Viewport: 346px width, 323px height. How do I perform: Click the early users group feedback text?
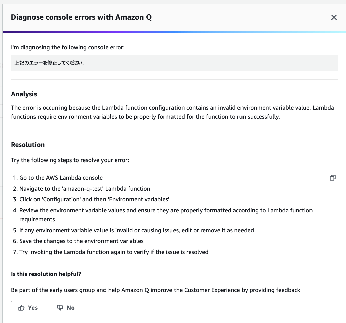(156, 290)
